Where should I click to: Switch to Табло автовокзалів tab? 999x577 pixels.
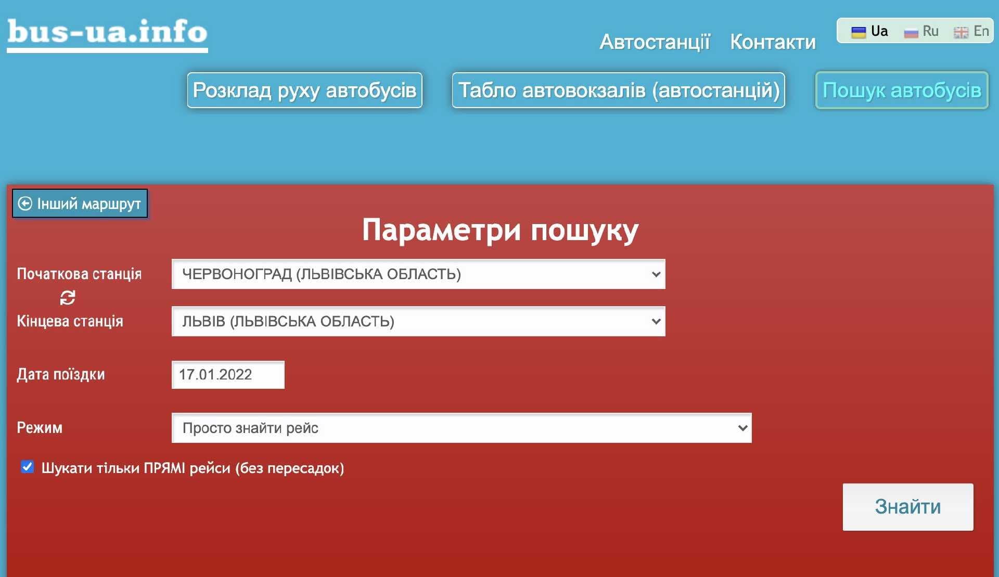(x=618, y=90)
